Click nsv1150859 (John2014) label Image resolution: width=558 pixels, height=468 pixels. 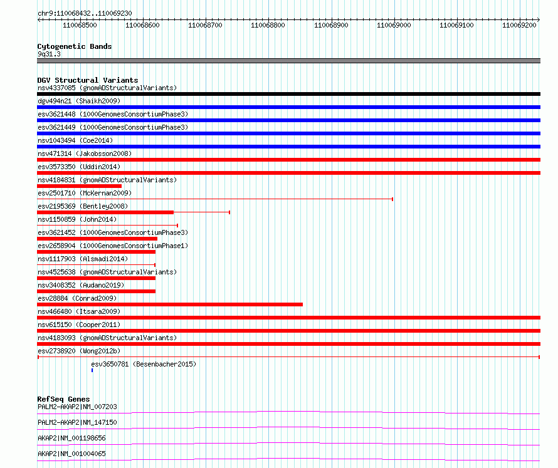coord(77,219)
